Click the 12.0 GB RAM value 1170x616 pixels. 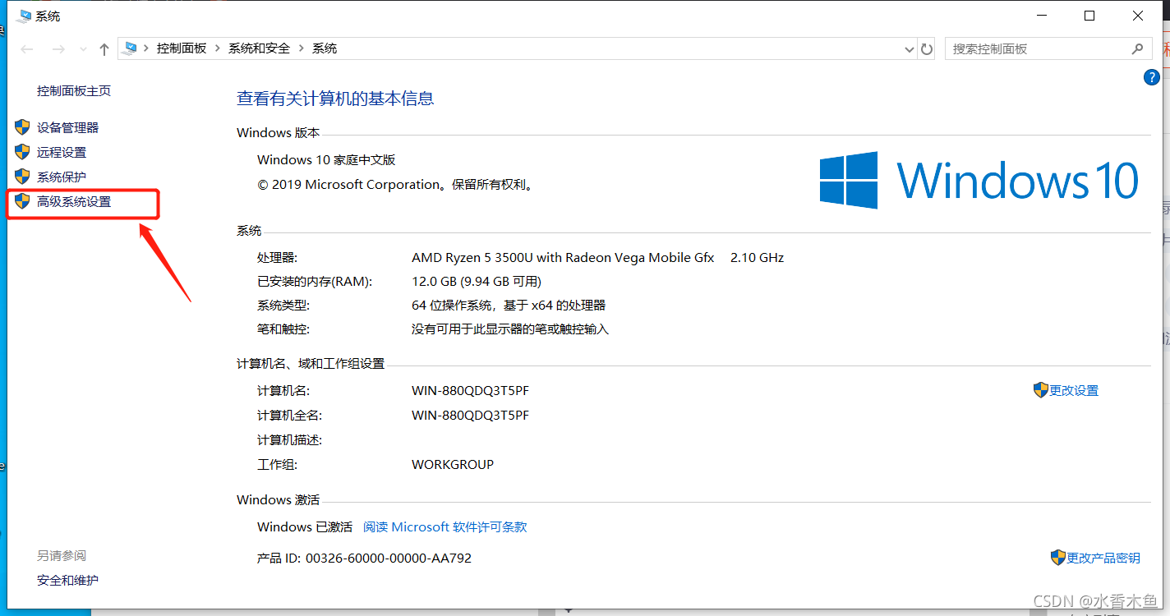coord(477,282)
